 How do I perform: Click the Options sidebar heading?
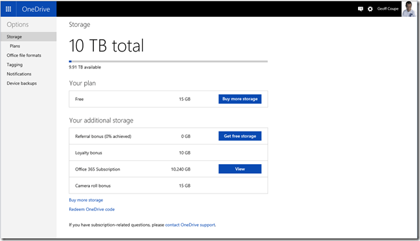18,25
